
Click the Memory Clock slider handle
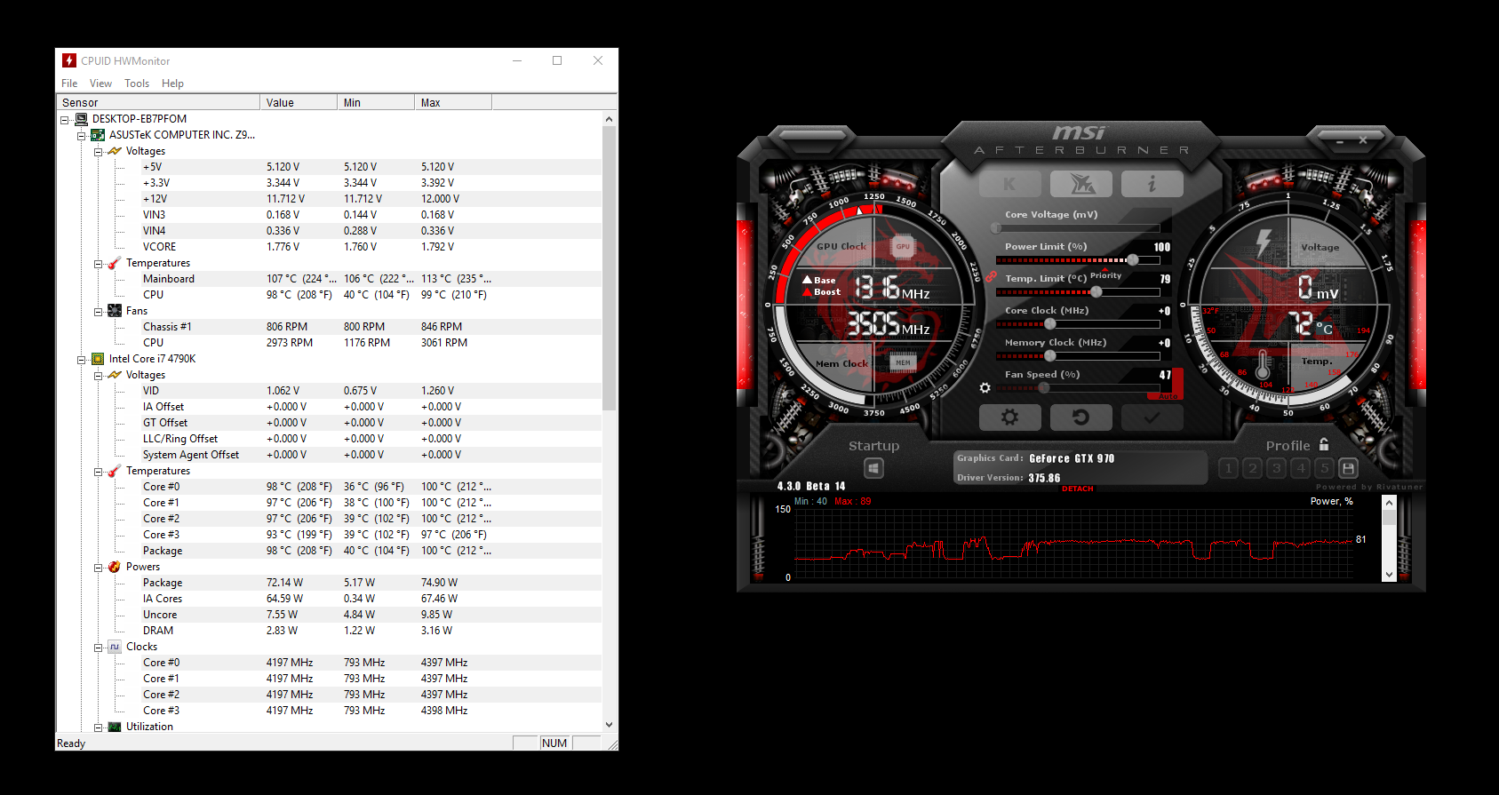click(x=1050, y=356)
